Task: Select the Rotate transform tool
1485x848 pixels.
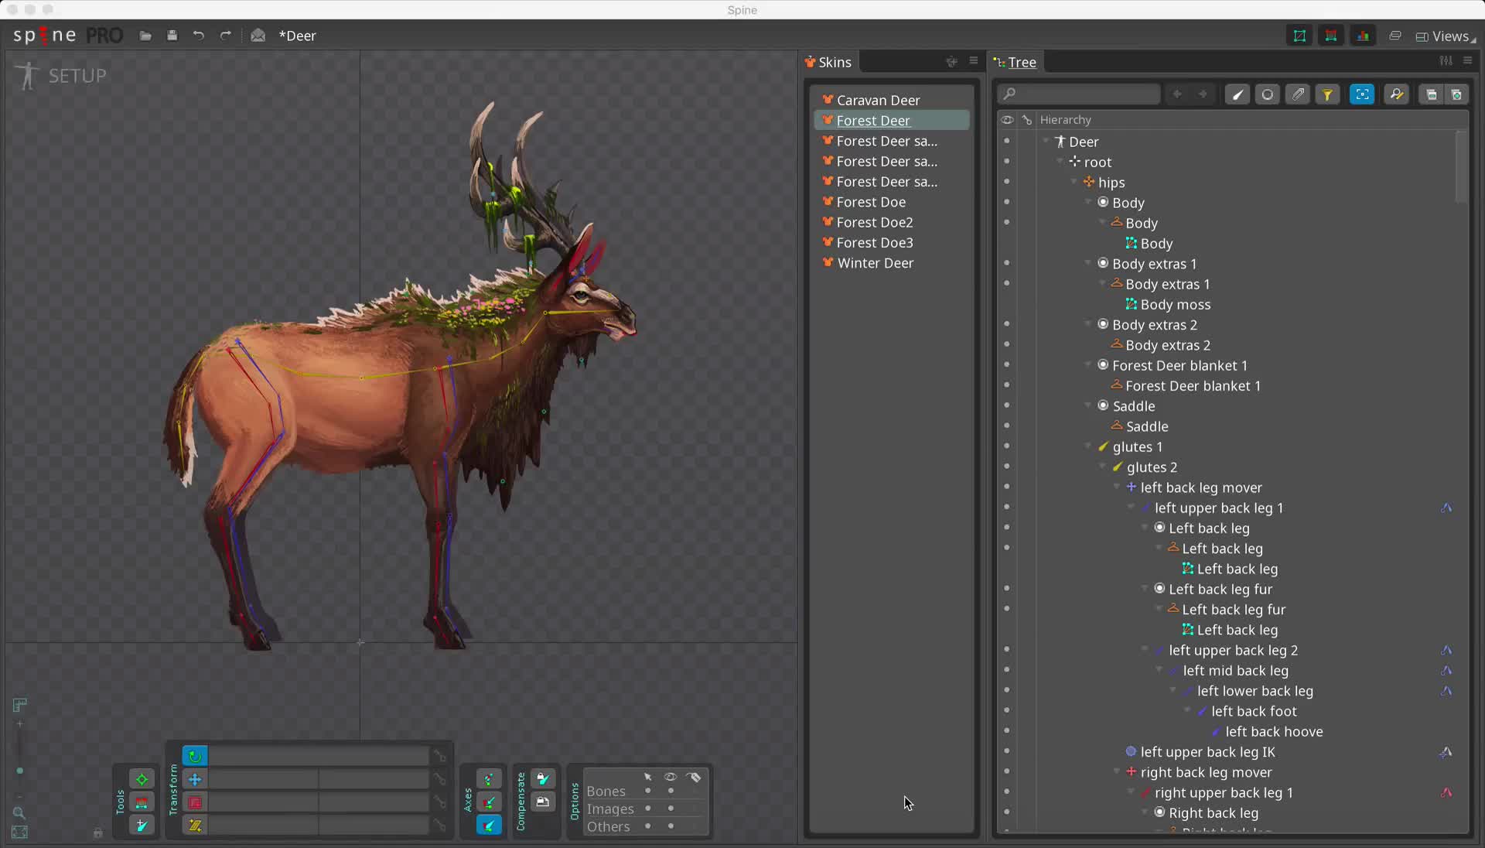Action: pos(195,756)
